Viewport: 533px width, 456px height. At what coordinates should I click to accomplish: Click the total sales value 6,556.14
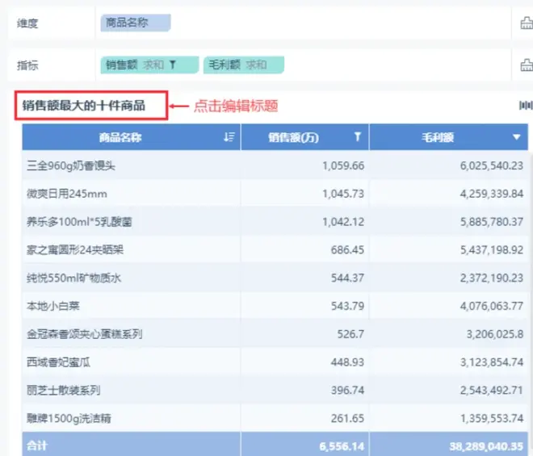coord(342,446)
